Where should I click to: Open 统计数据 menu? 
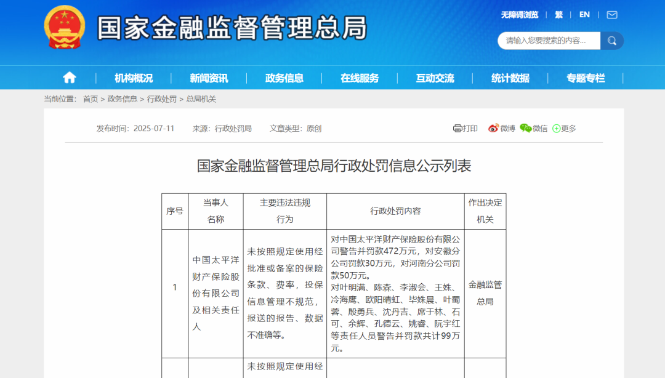tap(510, 78)
